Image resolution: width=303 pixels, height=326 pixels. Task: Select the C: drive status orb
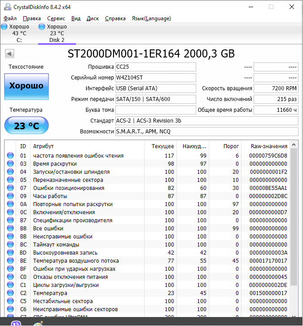click(4, 27)
